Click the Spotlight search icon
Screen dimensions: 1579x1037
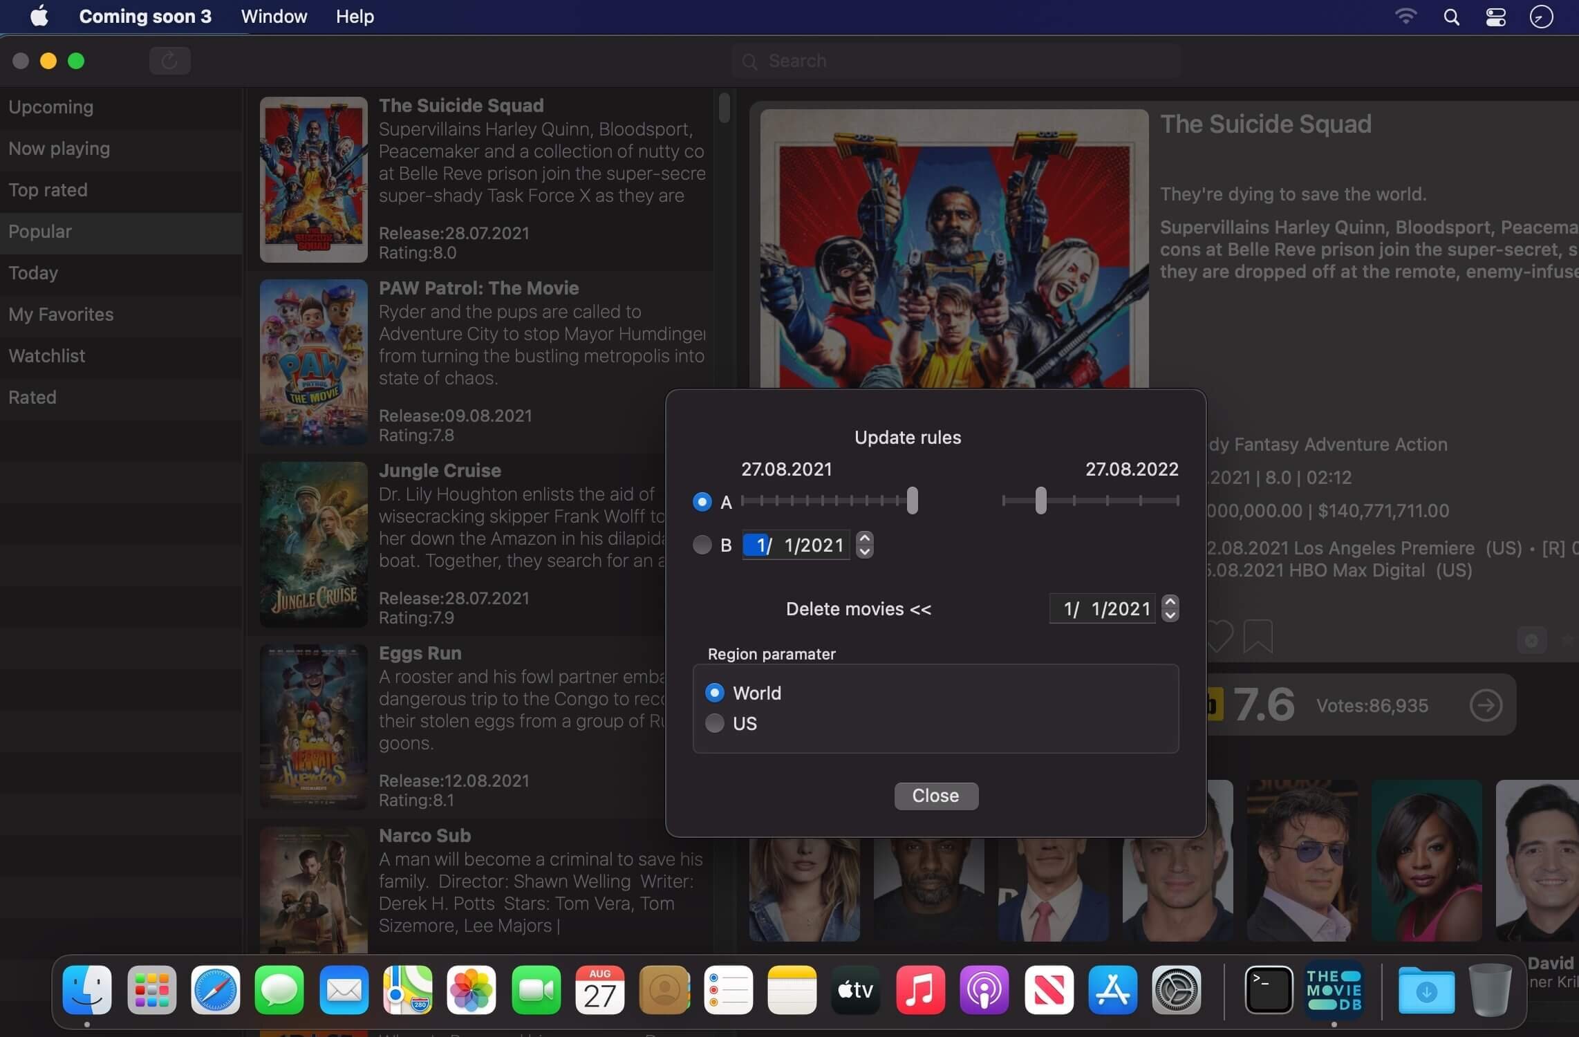click(x=1451, y=17)
